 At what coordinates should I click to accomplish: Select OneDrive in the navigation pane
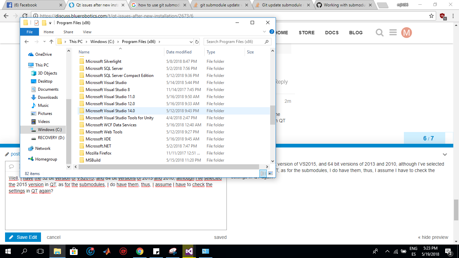(43, 54)
